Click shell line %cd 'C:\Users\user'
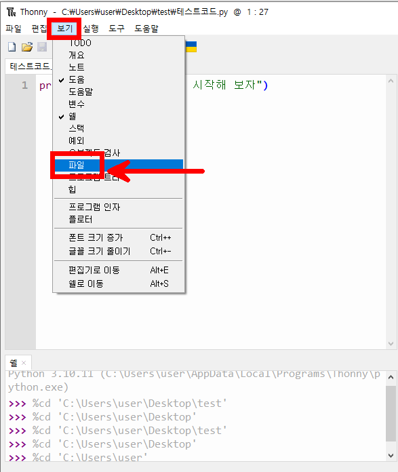398x472 pixels. [x=90, y=458]
